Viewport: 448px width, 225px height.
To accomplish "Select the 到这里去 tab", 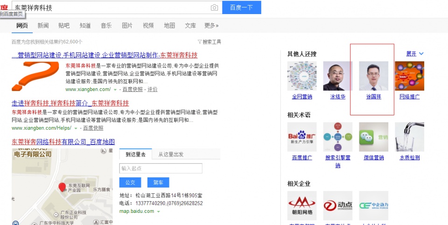I will 135,155.
